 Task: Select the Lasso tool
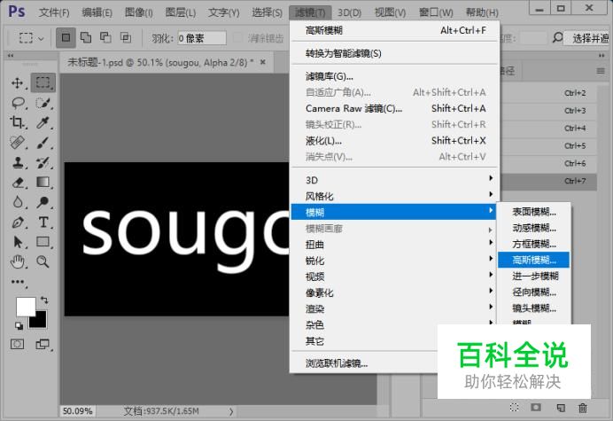coord(18,103)
